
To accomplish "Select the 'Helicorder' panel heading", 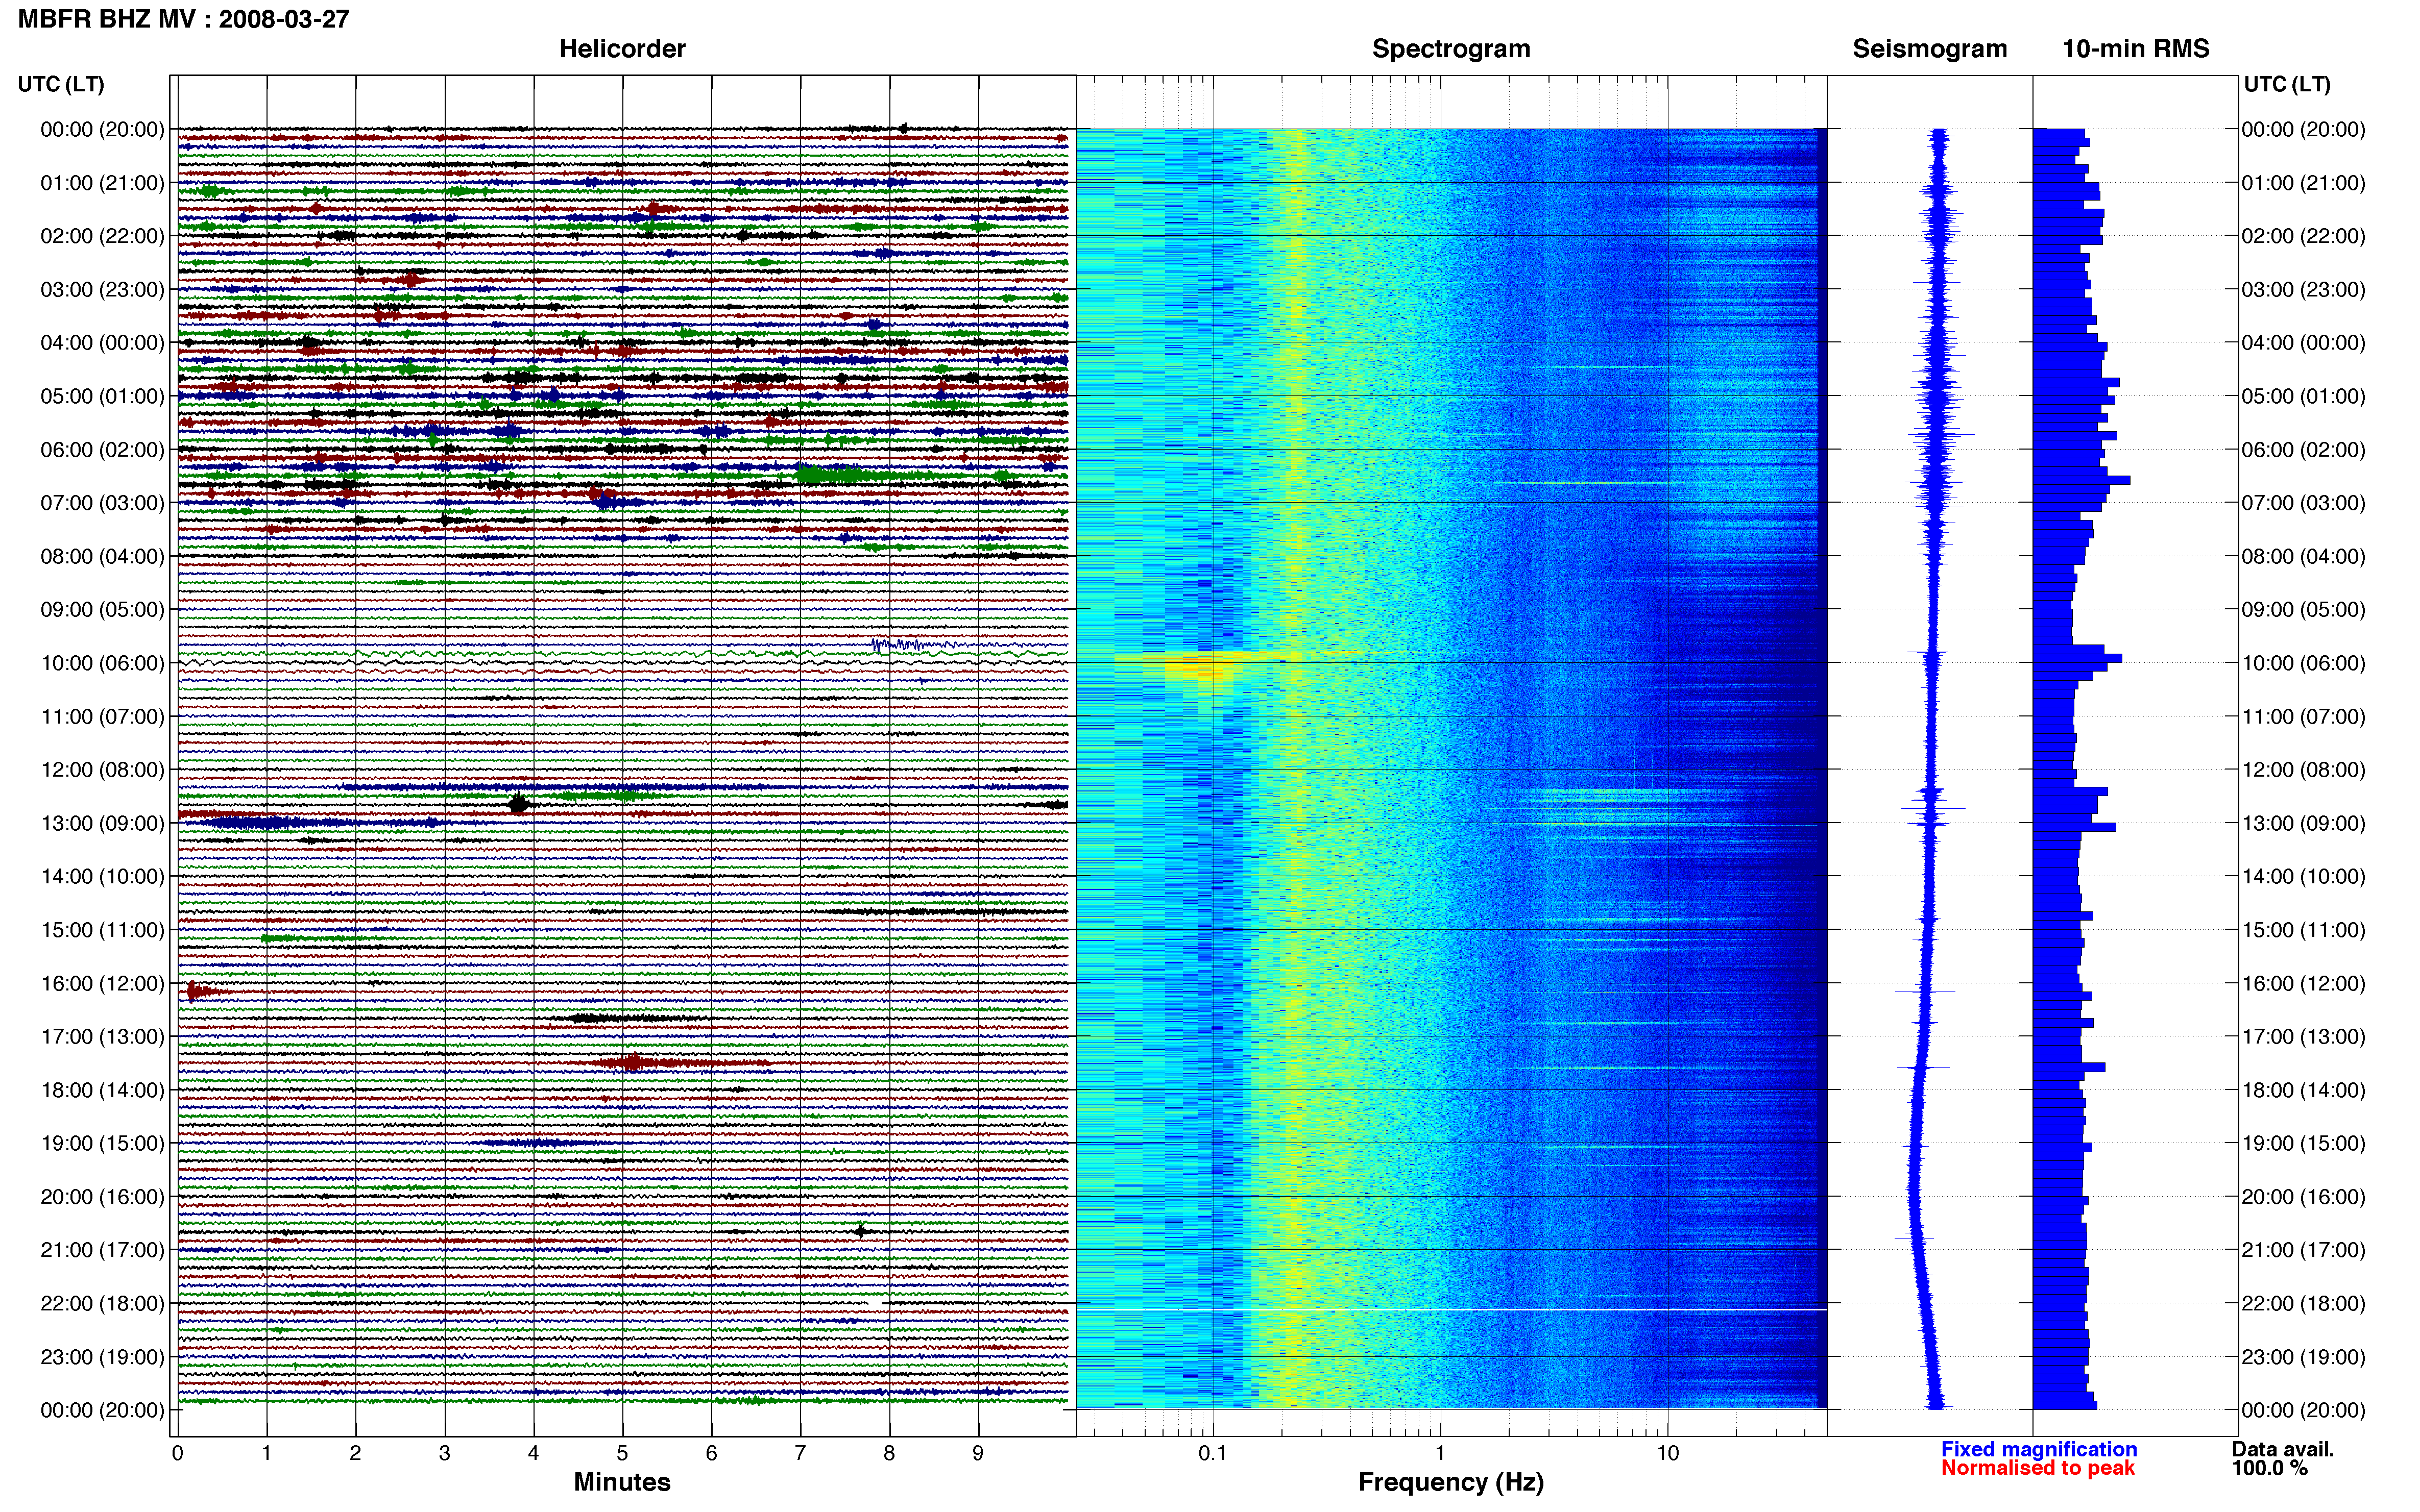I will pos(622,49).
